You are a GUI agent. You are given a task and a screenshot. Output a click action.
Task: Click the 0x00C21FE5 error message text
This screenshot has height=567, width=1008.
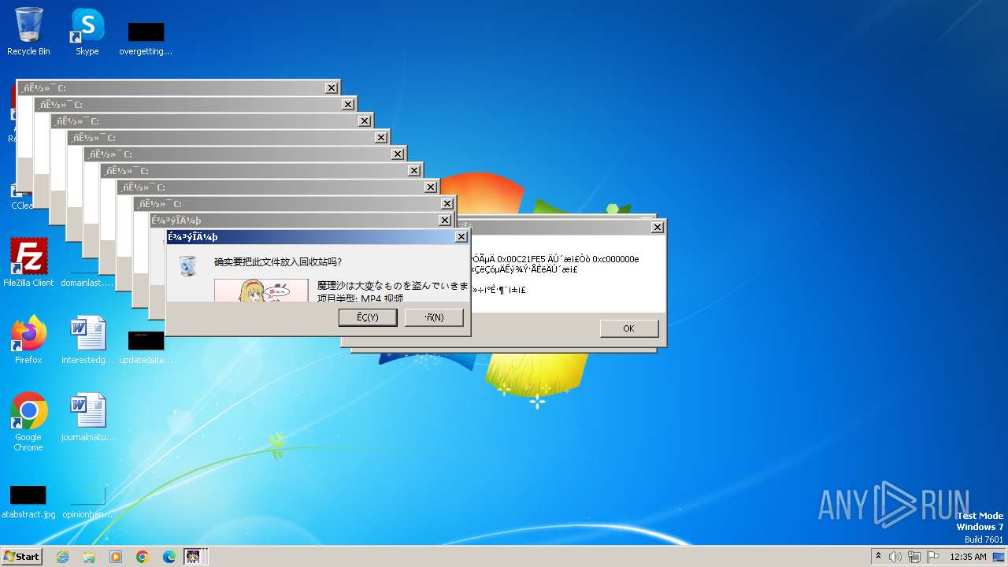click(x=555, y=259)
